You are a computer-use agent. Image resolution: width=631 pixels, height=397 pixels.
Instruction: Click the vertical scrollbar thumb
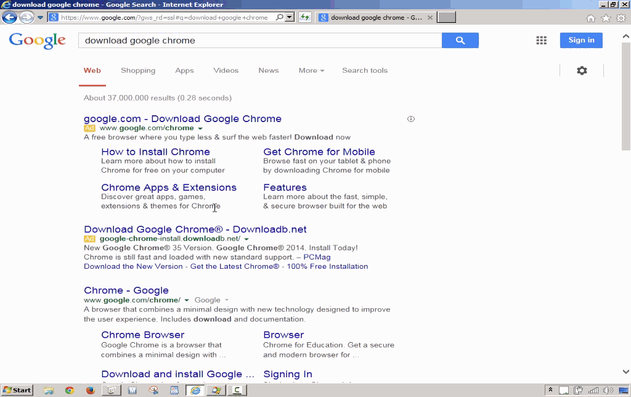[626, 96]
